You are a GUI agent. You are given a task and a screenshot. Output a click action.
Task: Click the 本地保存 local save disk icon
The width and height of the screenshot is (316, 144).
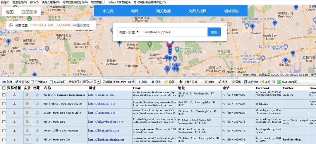(x=245, y=82)
